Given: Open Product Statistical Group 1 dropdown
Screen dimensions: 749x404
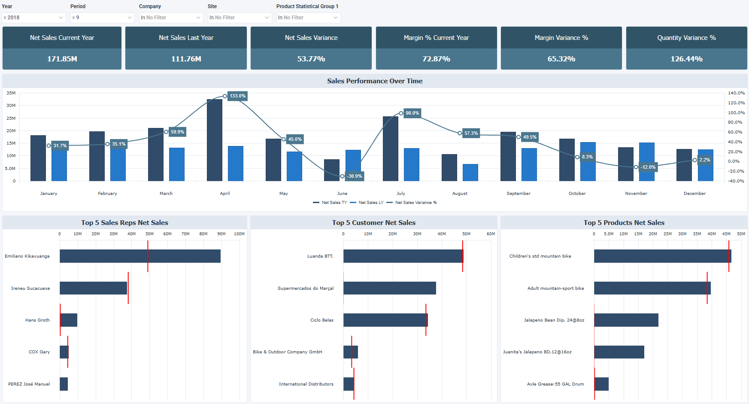Looking at the screenshot, I should [309, 18].
